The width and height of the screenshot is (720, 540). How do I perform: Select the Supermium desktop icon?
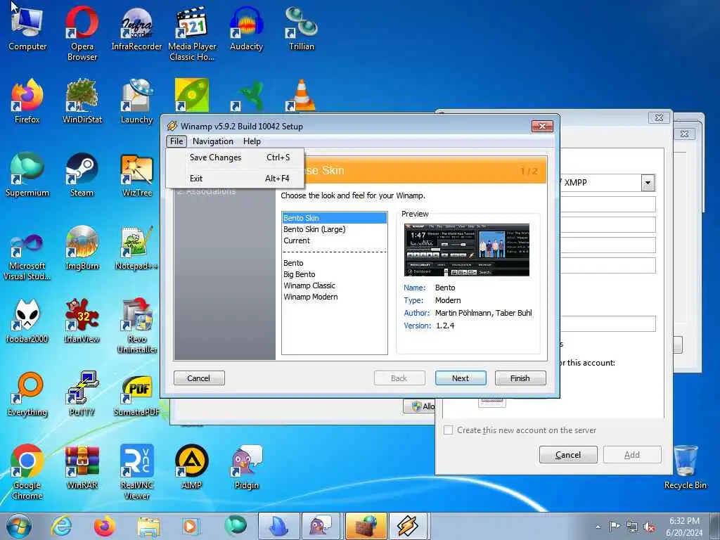pos(27,175)
